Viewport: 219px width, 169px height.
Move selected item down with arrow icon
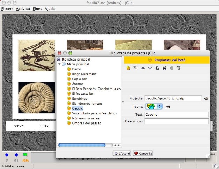click(x=150, y=68)
